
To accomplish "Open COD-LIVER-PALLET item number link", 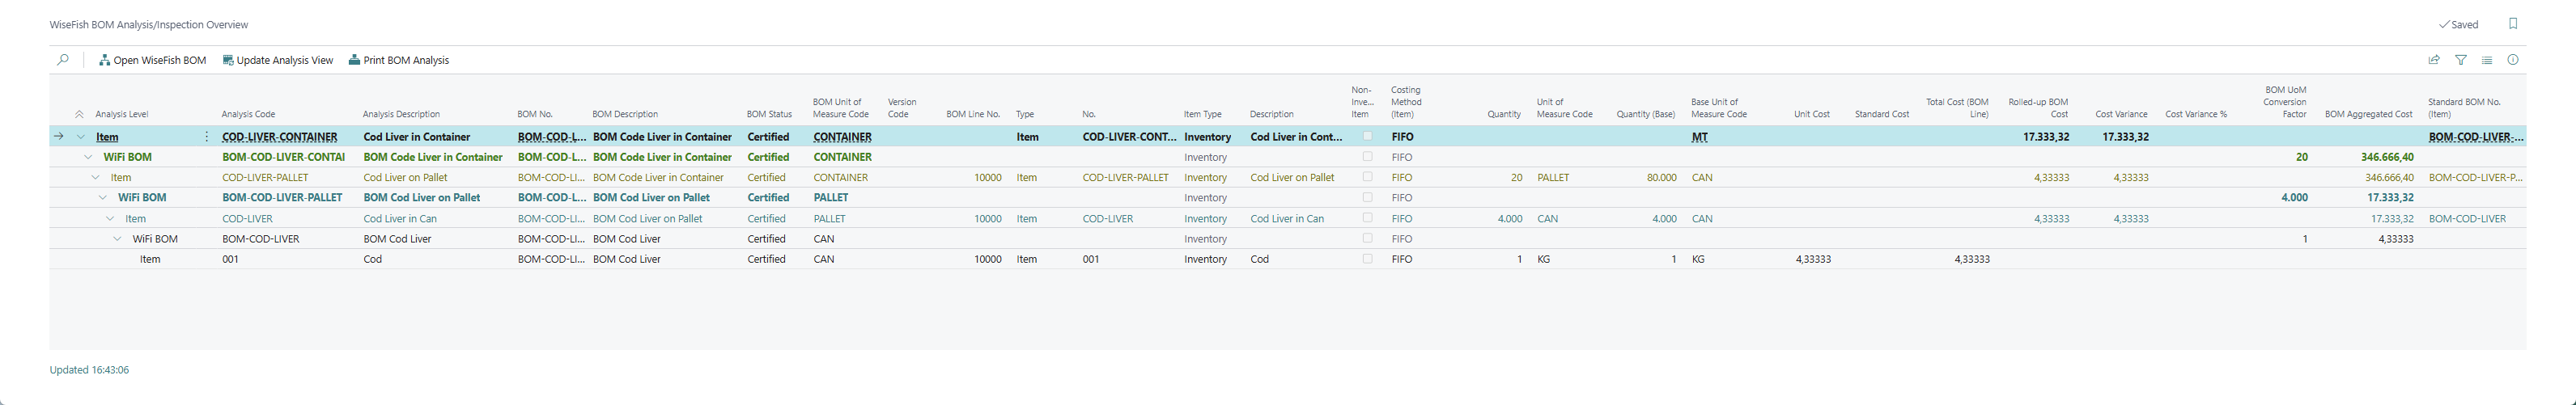I will 1125,178.
